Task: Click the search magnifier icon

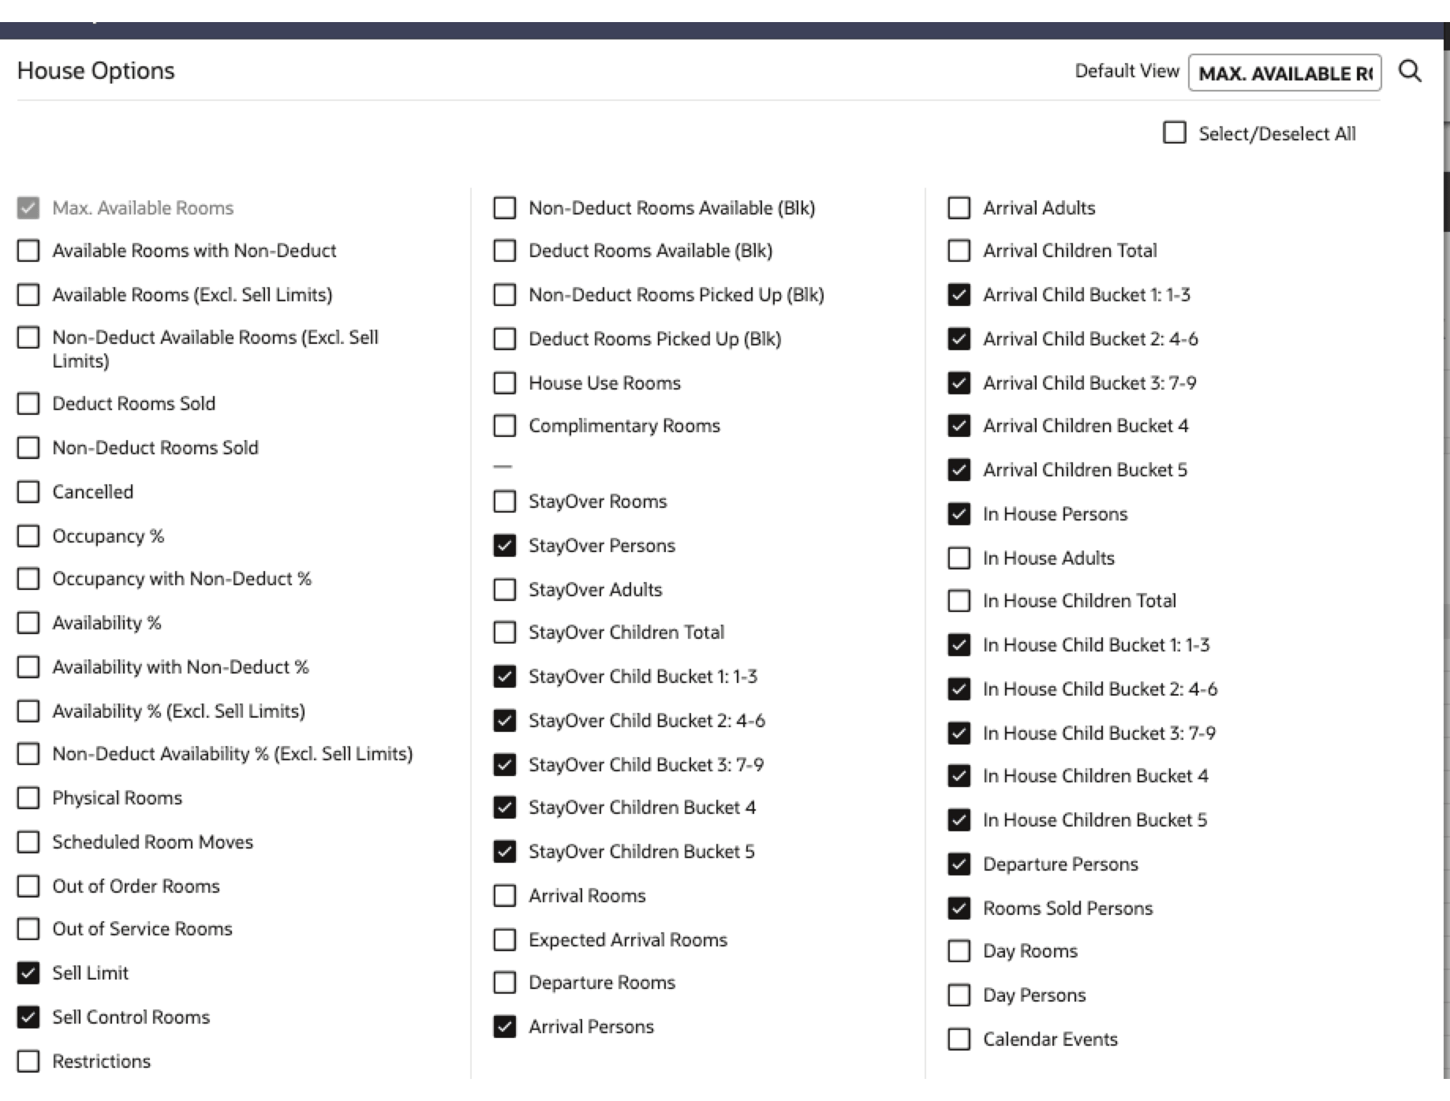Action: coord(1410,71)
